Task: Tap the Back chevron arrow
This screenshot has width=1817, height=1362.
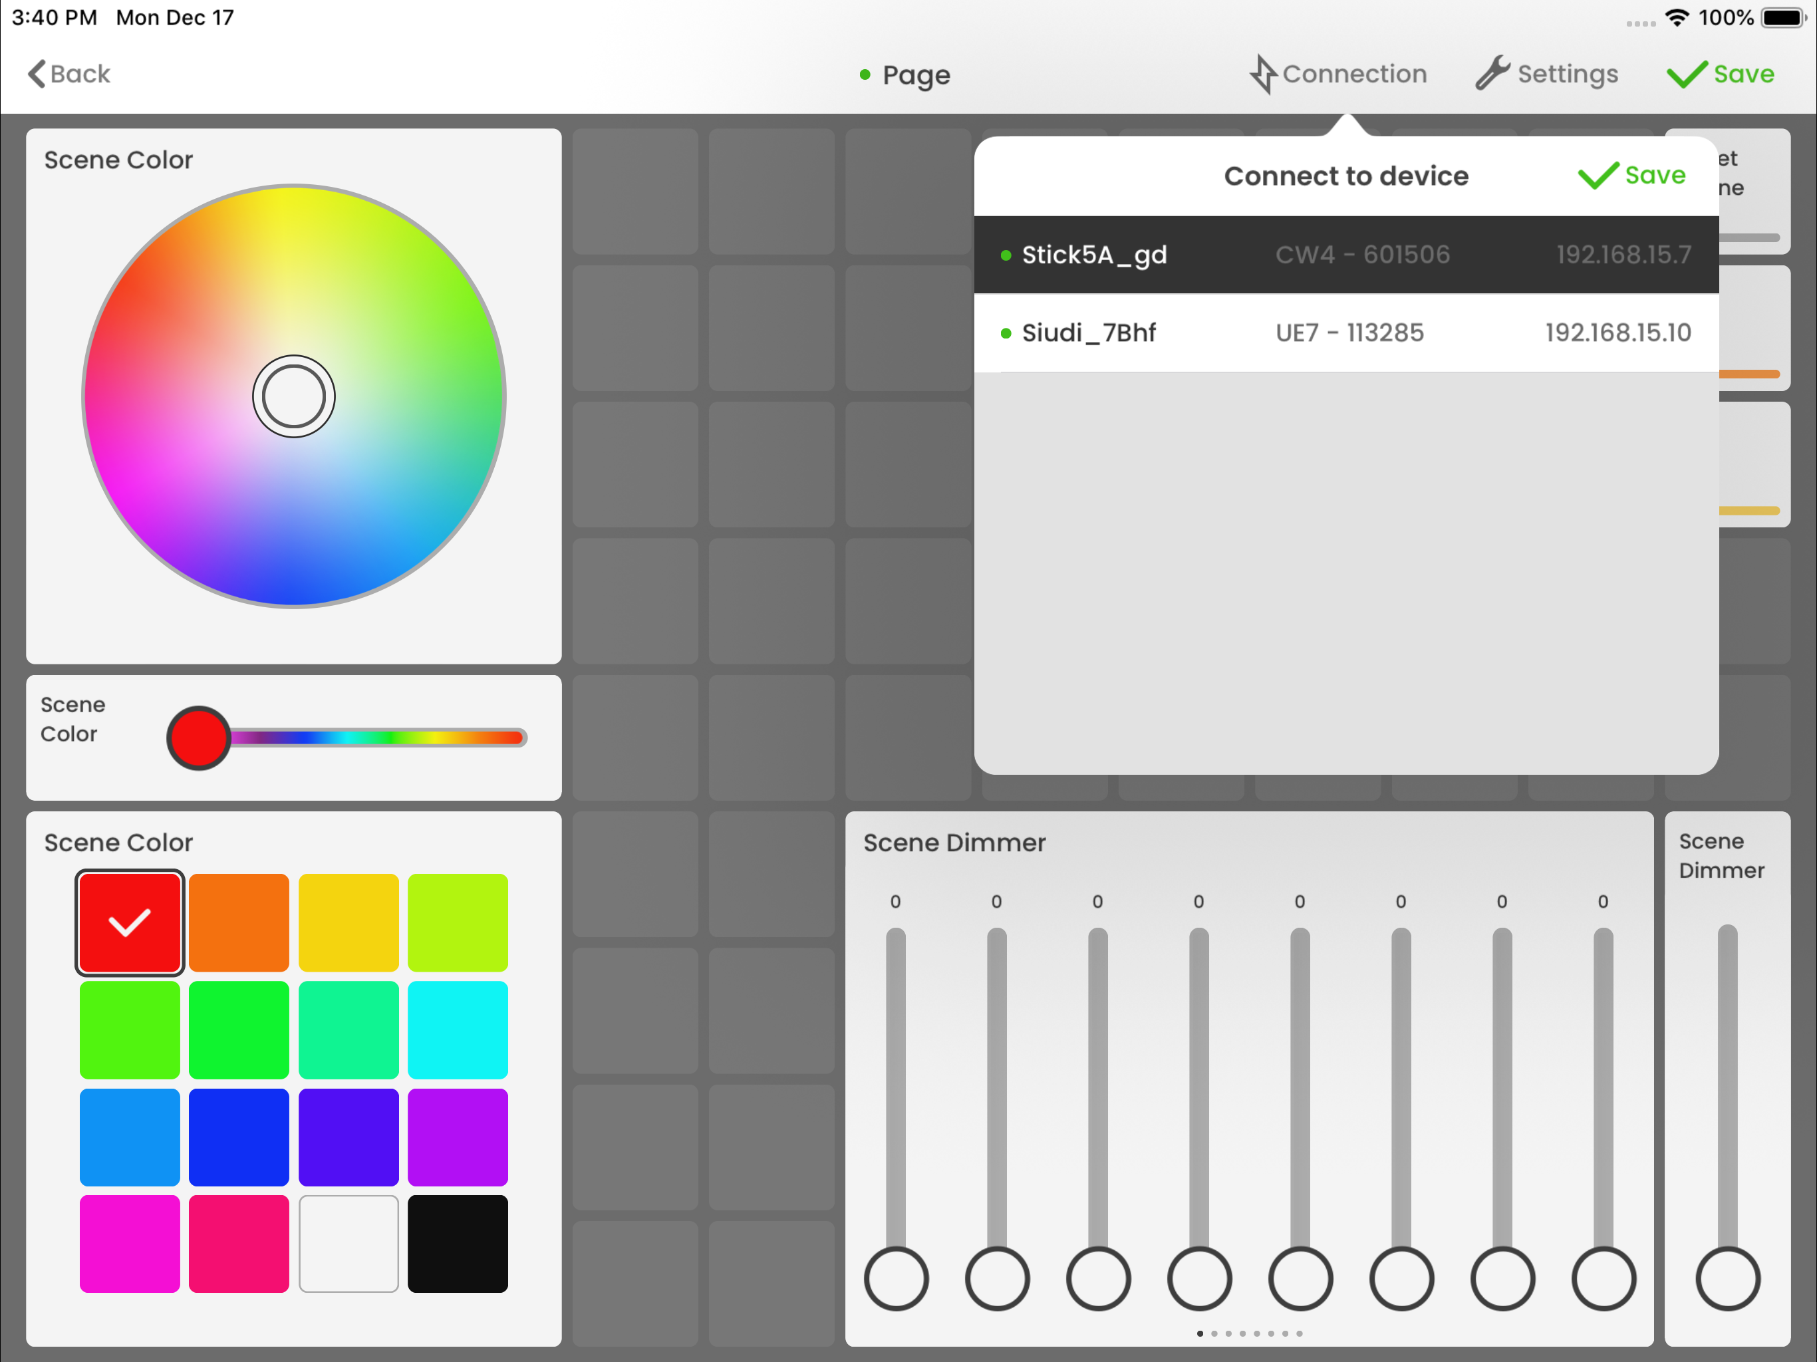Action: [x=36, y=74]
